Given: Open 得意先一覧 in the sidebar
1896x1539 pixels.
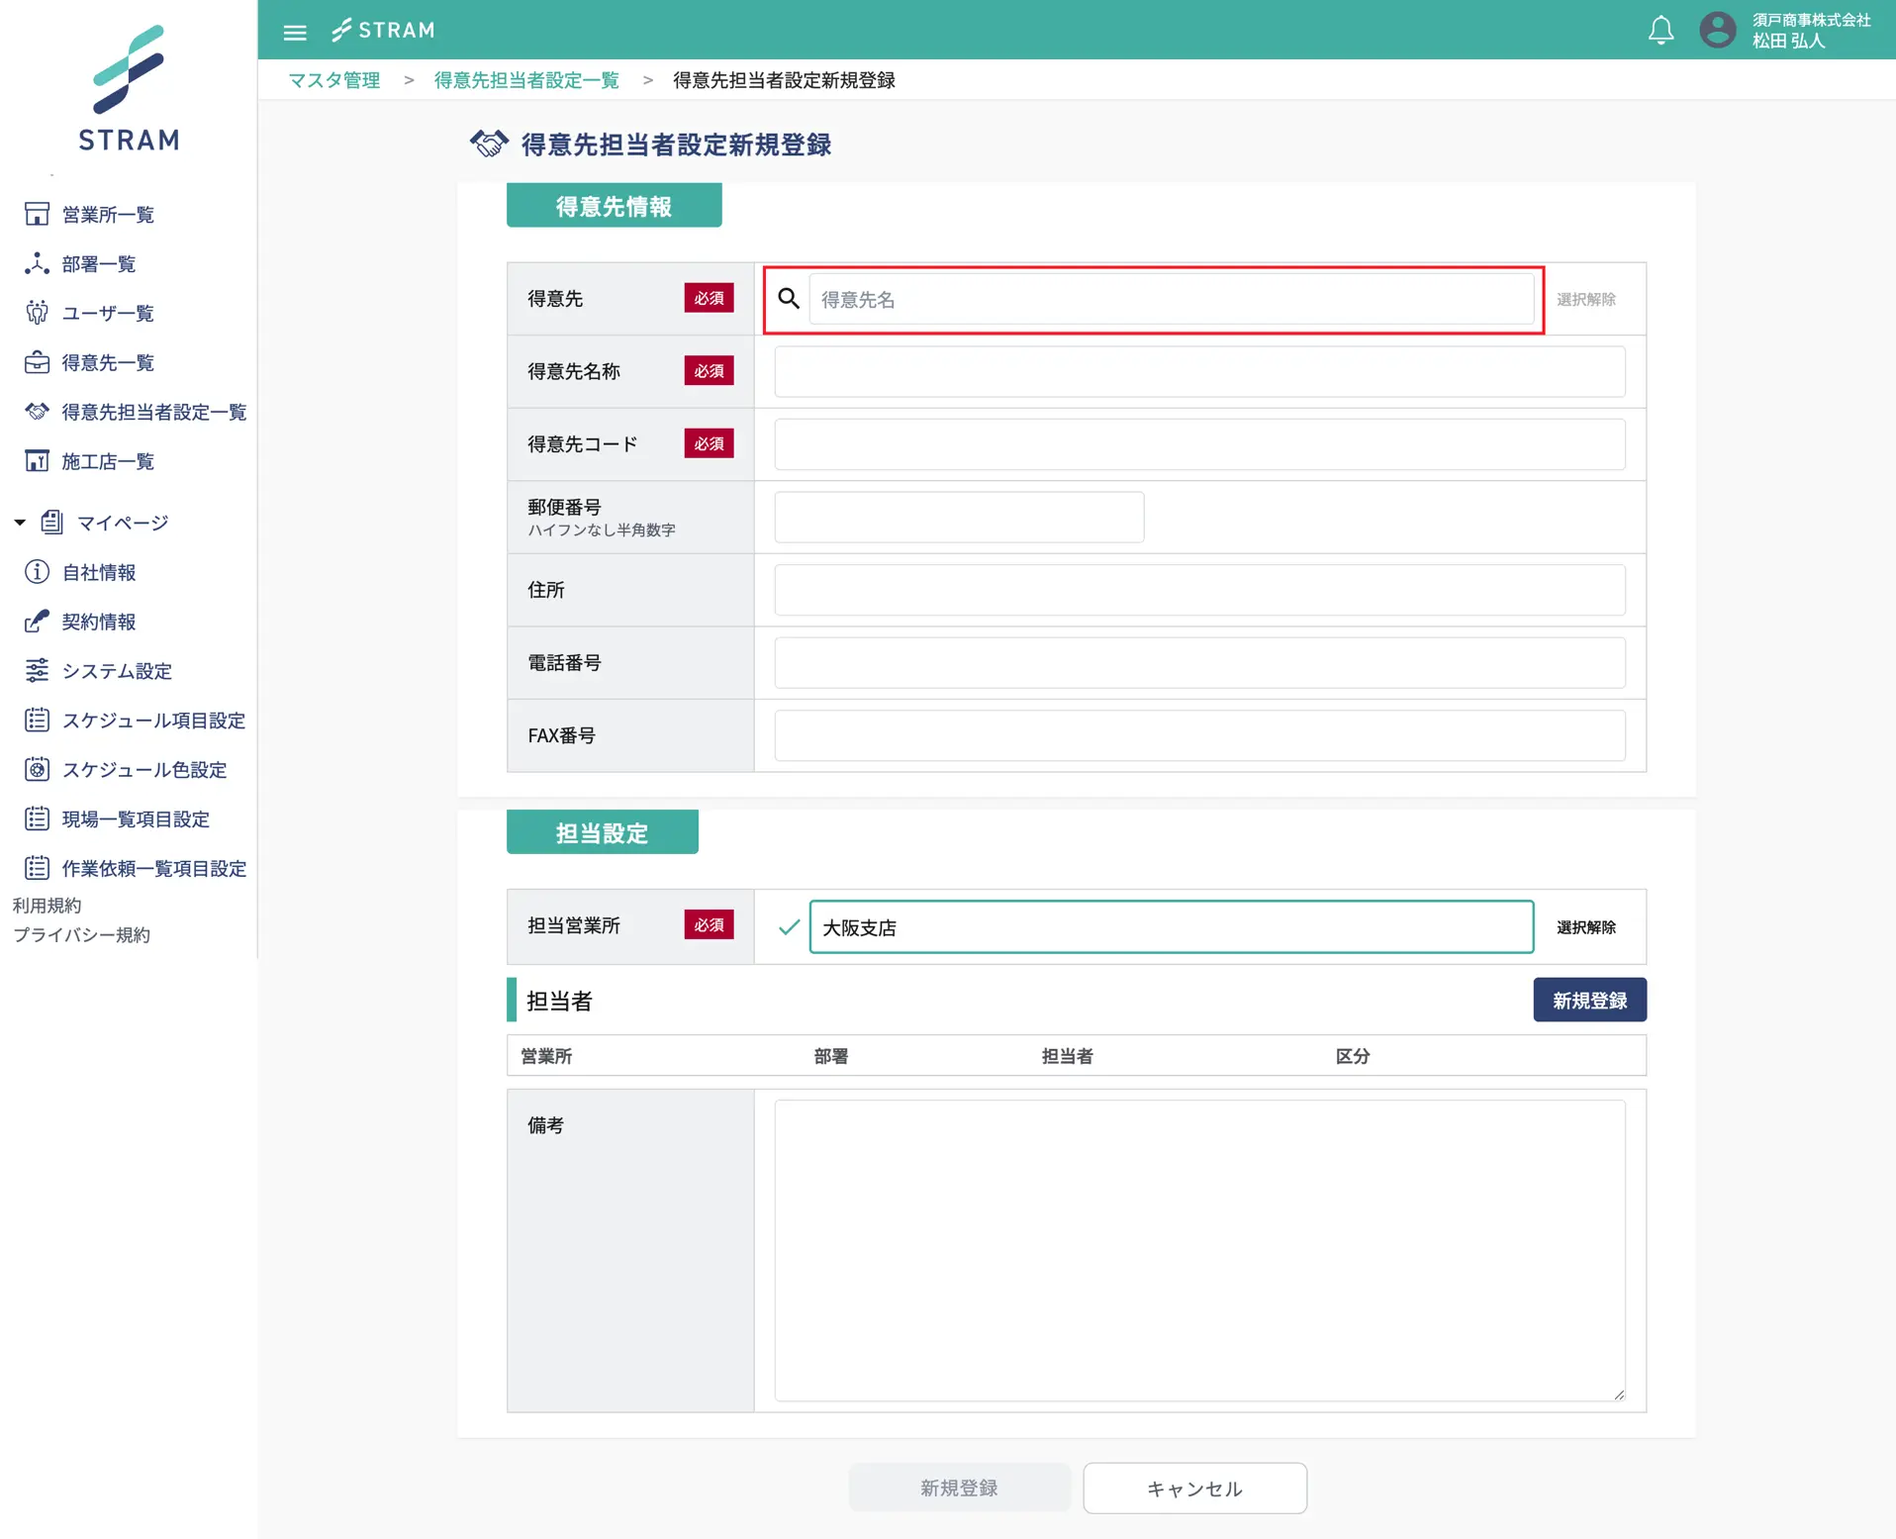Looking at the screenshot, I should pyautogui.click(x=108, y=363).
